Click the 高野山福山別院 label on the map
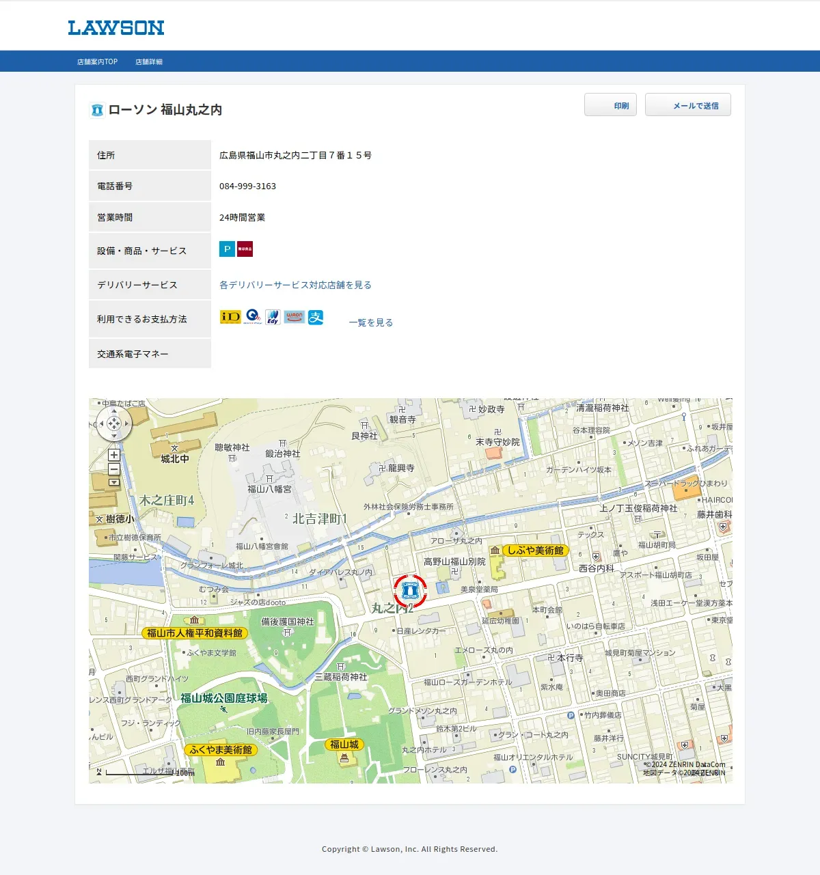The height and width of the screenshot is (875, 820). tap(454, 561)
